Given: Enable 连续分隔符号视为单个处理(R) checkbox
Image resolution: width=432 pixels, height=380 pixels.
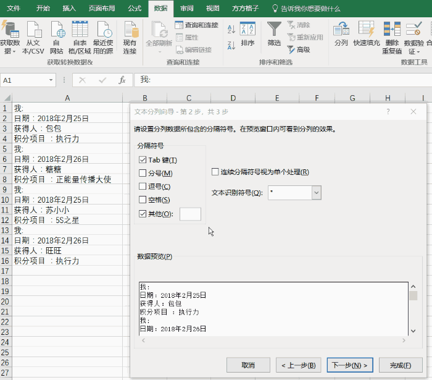Looking at the screenshot, I should point(215,172).
